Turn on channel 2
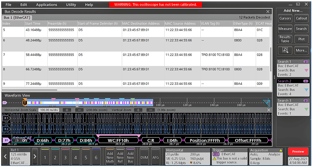This screenshot has height=167, width=312. point(55,157)
